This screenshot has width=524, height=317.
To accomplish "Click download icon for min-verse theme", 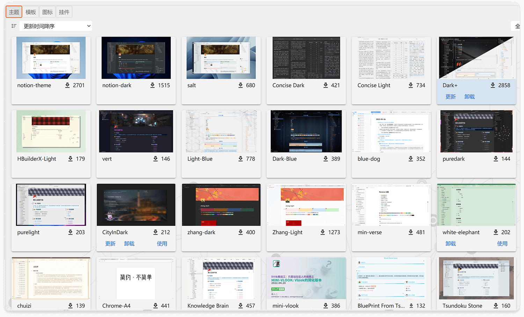I will 411,232.
